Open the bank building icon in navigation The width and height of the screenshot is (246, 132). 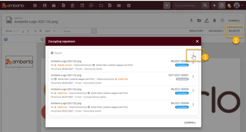73,5
